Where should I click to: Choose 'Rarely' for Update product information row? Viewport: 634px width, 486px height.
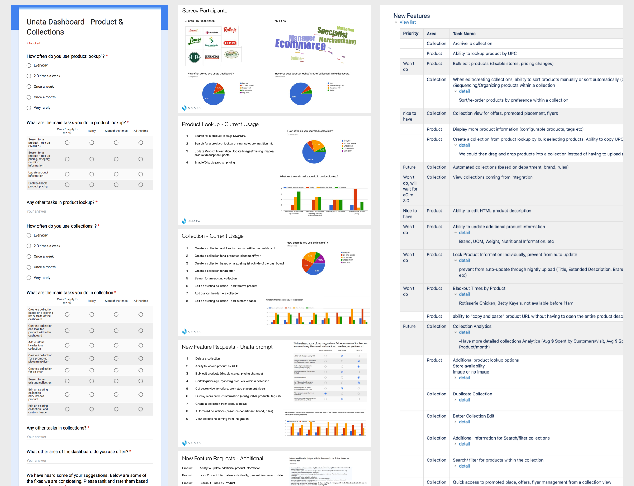(x=92, y=174)
